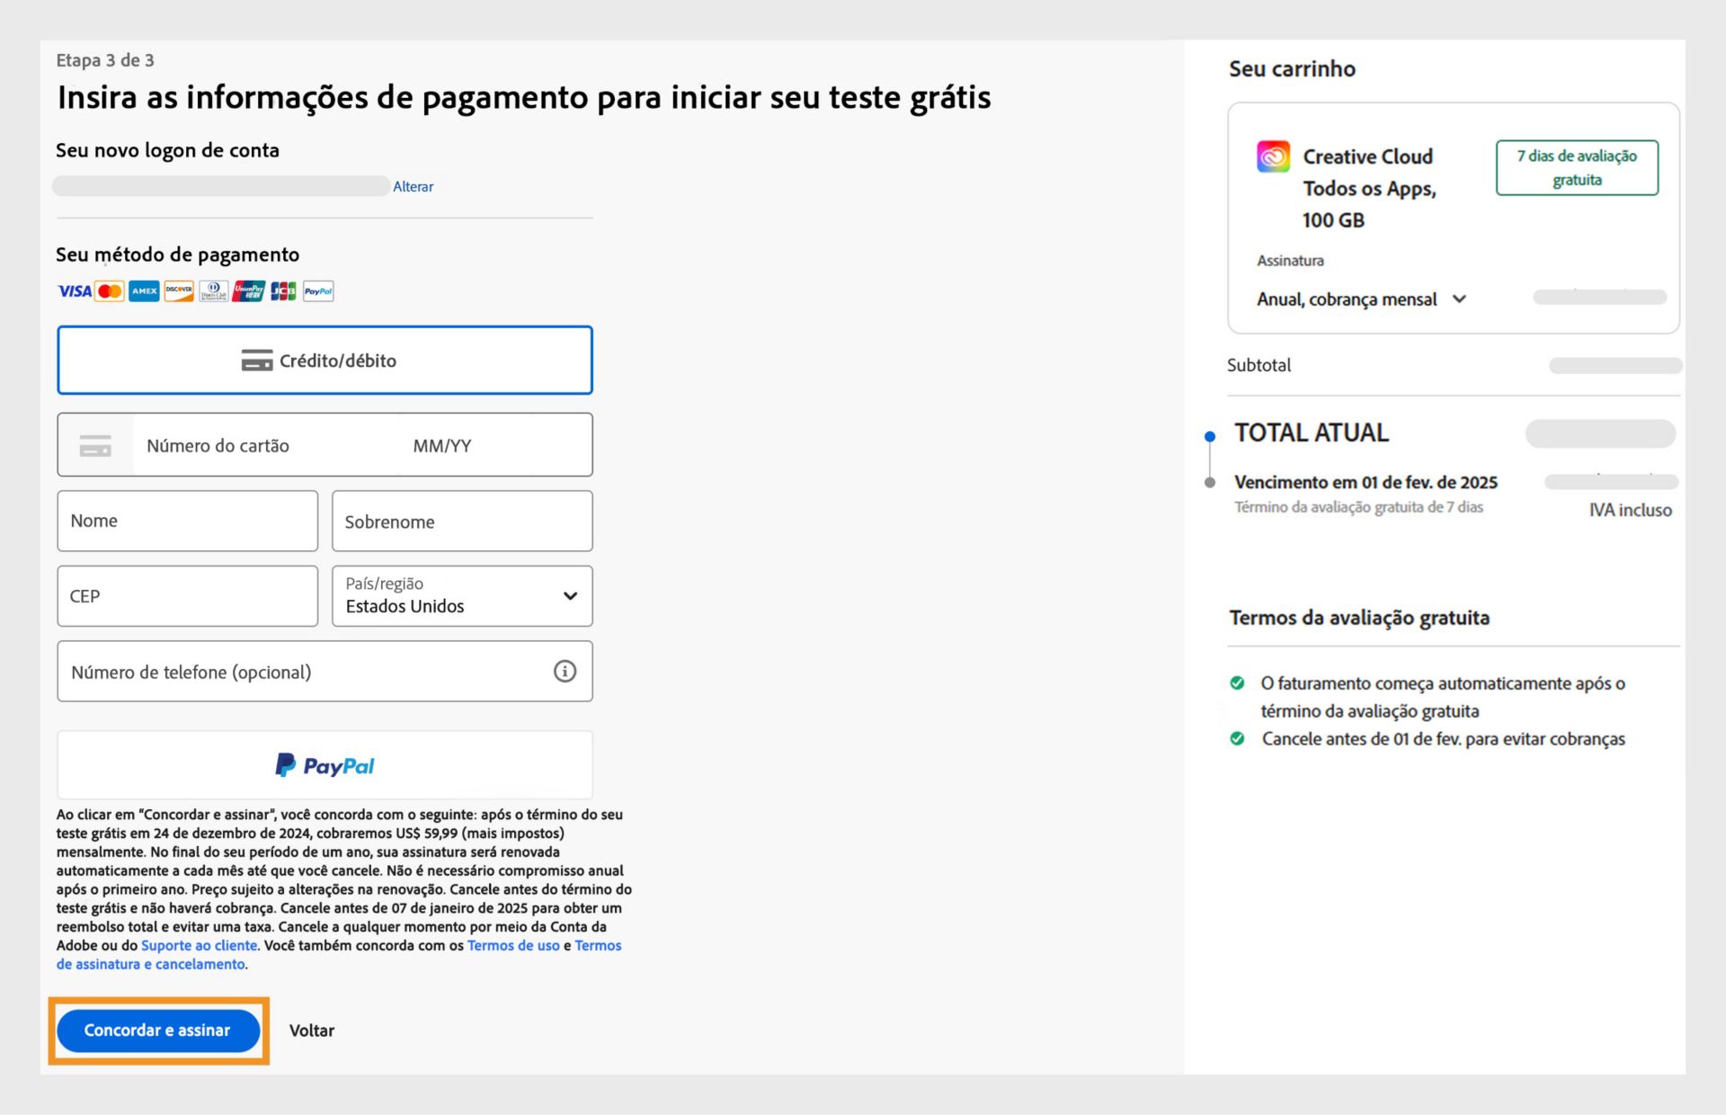Click Seu novo logon de conta heading
The image size is (1726, 1115).
tap(167, 150)
